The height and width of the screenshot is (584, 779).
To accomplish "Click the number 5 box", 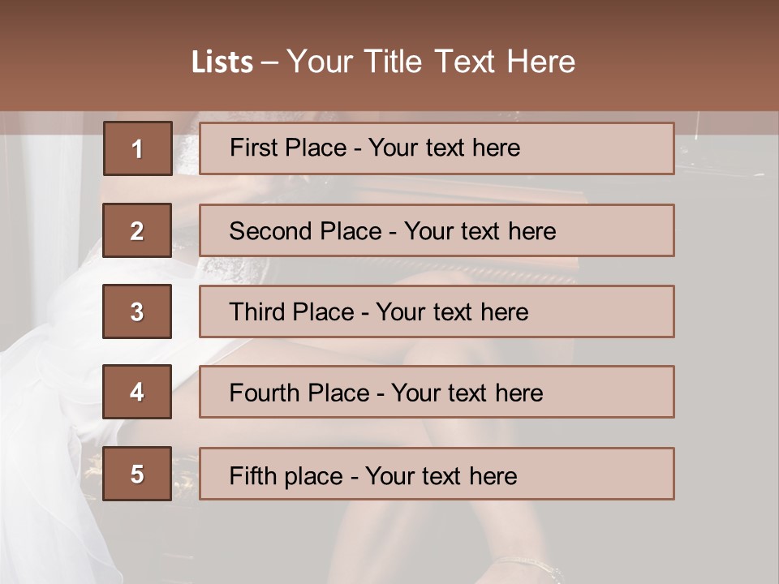I will pyautogui.click(x=137, y=474).
